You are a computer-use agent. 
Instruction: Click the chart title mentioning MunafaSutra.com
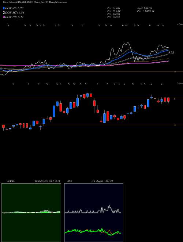click(x=35, y=3)
